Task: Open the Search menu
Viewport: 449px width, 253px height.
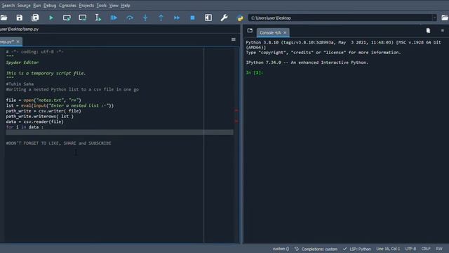Action: pos(8,6)
